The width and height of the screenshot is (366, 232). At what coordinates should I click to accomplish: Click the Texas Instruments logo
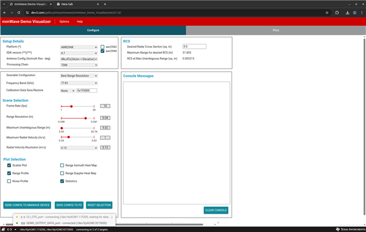click(x=351, y=230)
